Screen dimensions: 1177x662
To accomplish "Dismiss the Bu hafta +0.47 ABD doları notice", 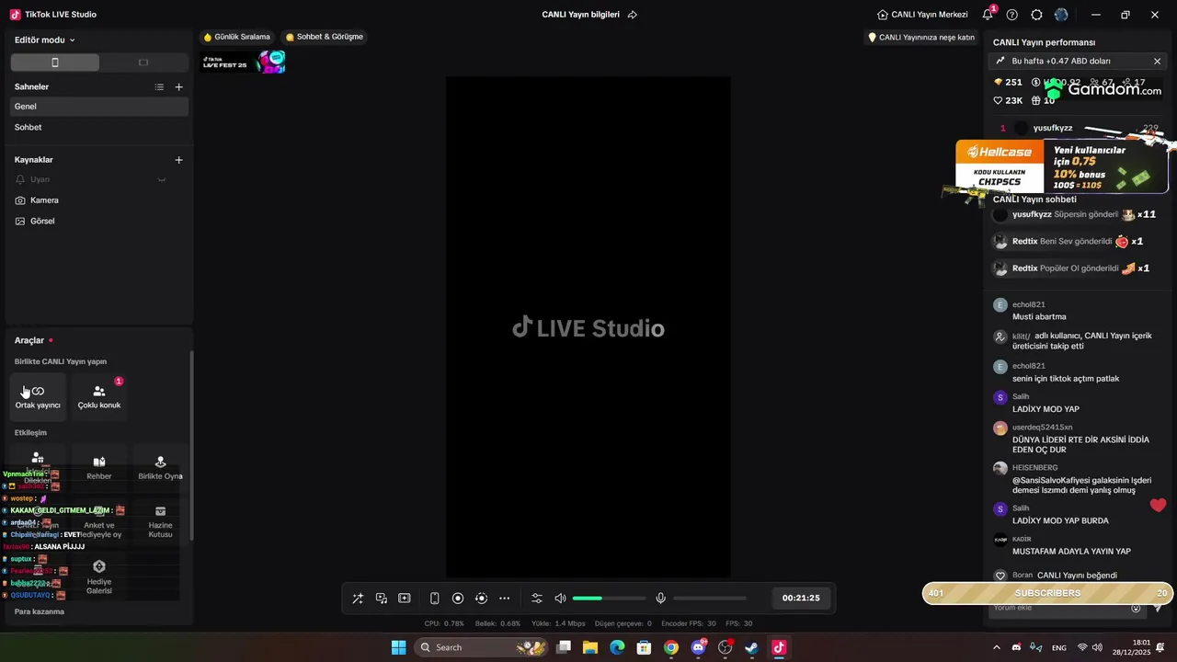I will [1157, 61].
